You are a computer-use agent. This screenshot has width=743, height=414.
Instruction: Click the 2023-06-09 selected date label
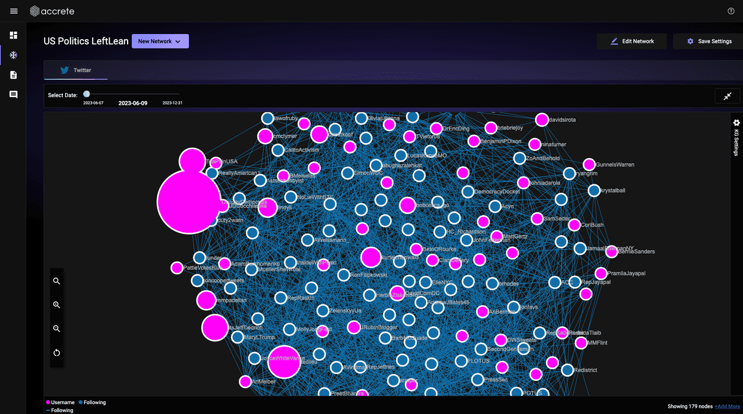133,103
